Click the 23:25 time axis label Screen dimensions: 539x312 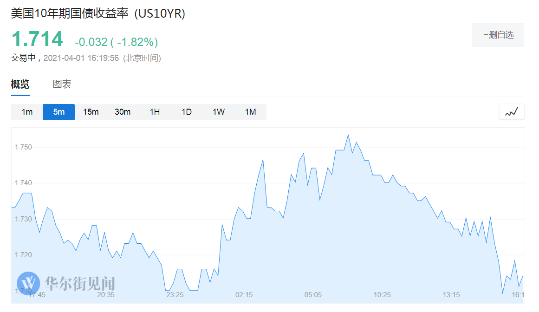click(175, 295)
